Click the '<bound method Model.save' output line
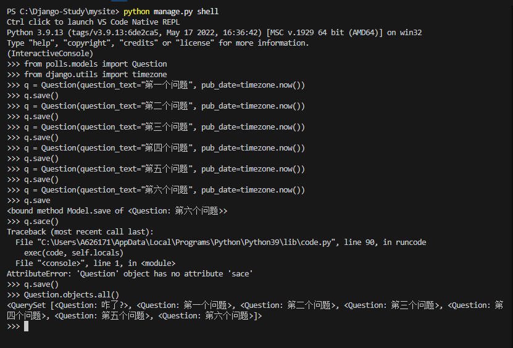 pyautogui.click(x=117, y=211)
